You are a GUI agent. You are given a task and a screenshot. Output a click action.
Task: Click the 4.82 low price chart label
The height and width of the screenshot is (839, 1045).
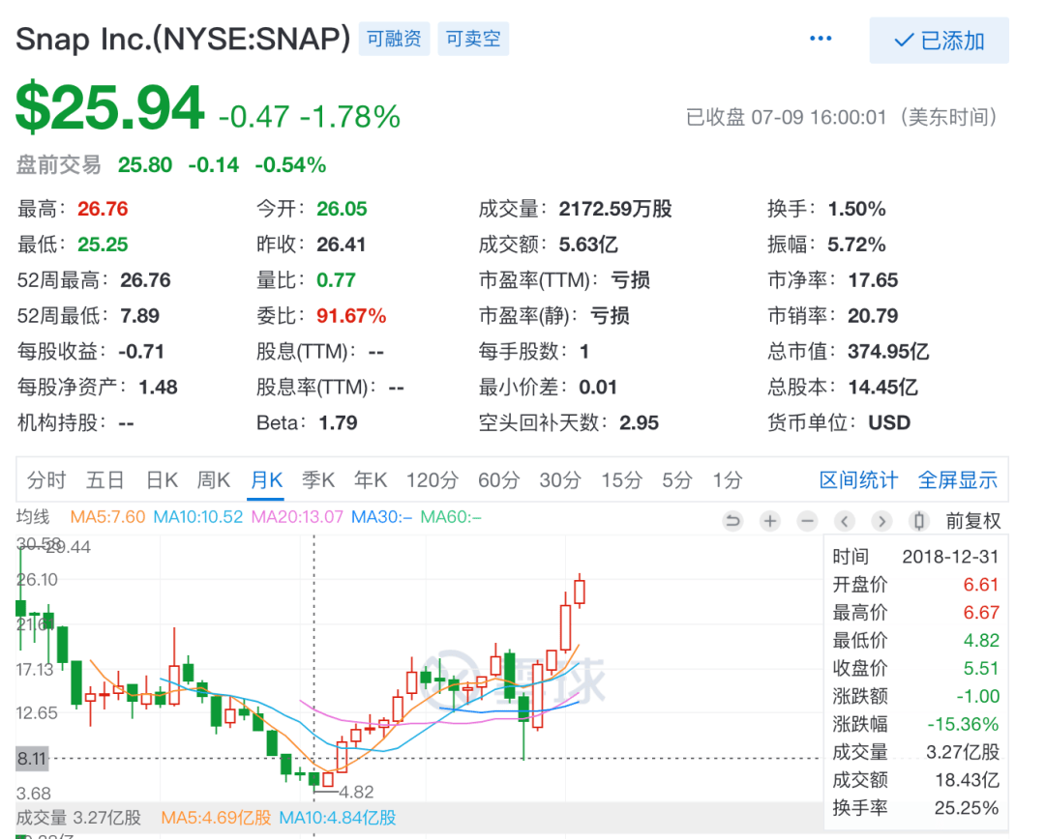[x=356, y=792]
